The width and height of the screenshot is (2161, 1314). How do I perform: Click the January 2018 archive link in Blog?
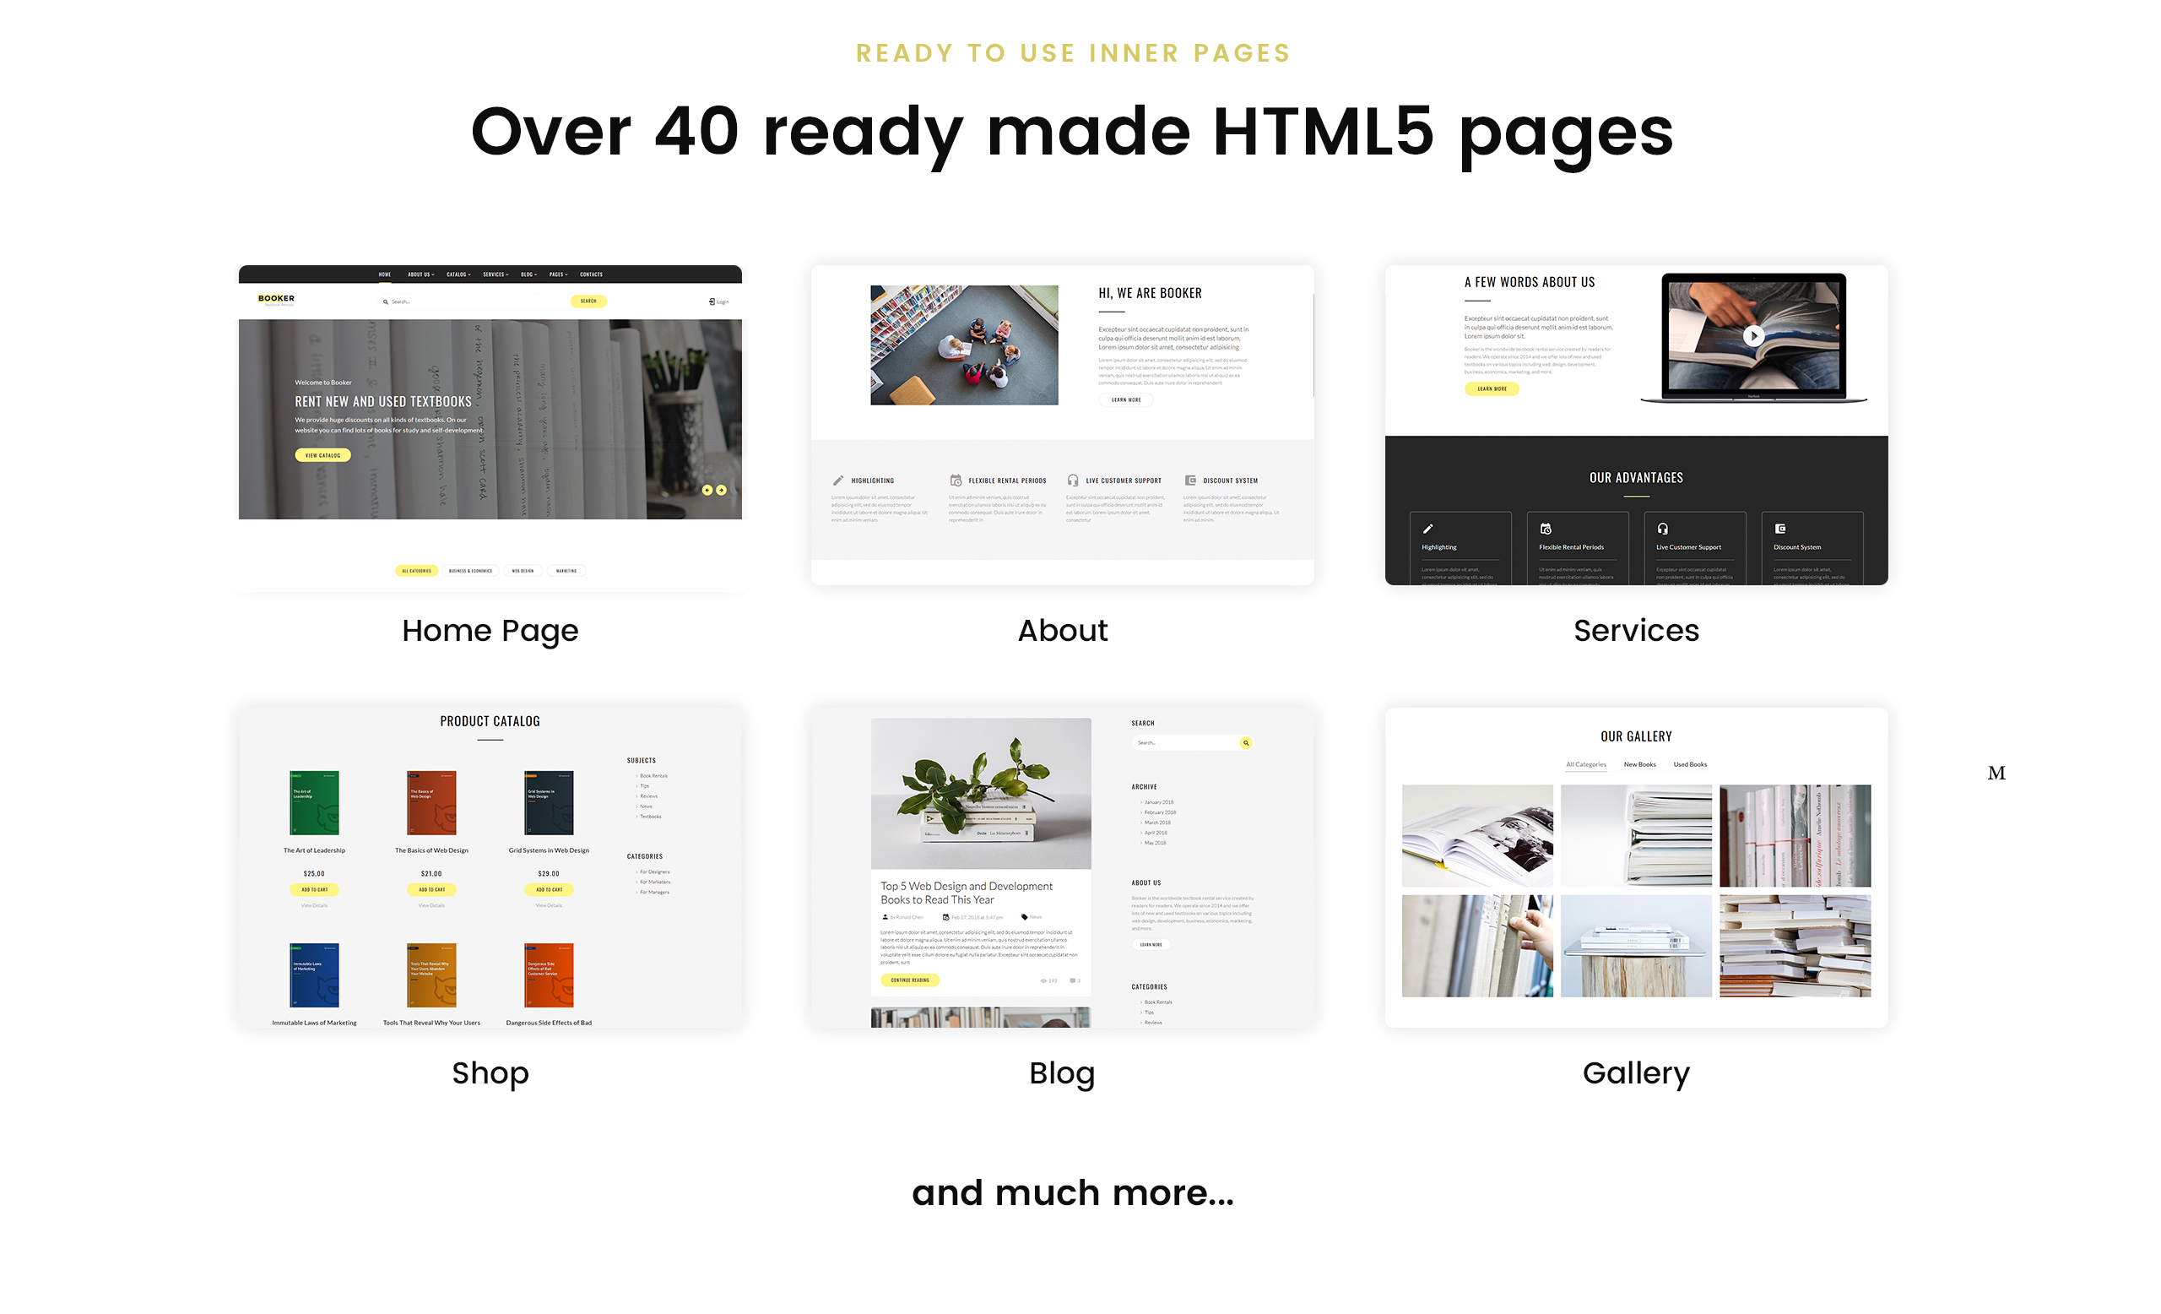tap(1158, 802)
